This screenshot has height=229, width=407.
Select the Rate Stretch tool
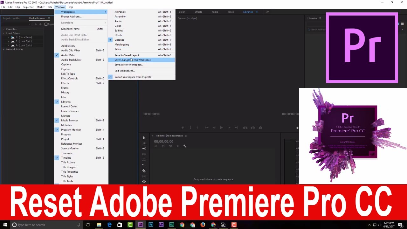[144, 165]
